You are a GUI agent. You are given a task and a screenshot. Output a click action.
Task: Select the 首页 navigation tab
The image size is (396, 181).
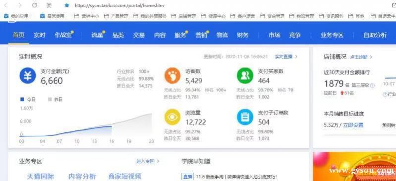click(x=19, y=35)
